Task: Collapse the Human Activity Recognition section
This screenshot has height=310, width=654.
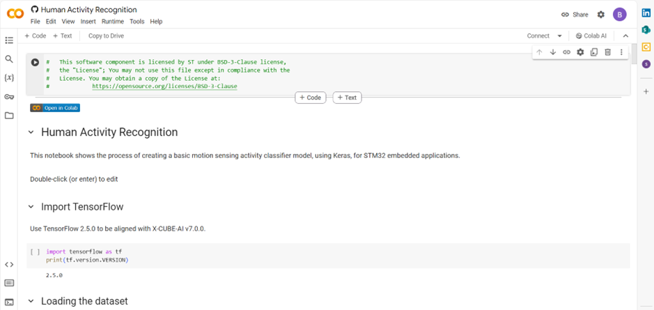Action: click(31, 132)
